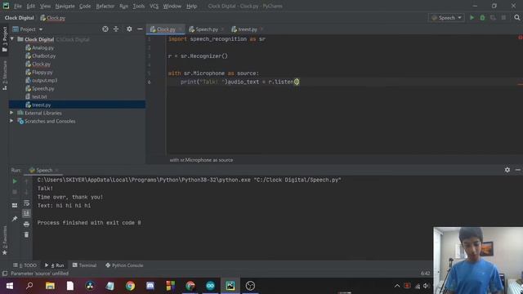
Task: Close the Speech.py editor tab
Action: tap(222, 29)
